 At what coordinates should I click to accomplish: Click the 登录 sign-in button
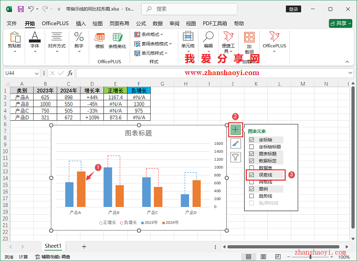pos(293,9)
